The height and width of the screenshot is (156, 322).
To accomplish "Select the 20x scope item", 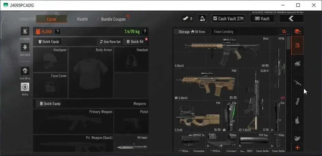I will (x=278, y=116).
